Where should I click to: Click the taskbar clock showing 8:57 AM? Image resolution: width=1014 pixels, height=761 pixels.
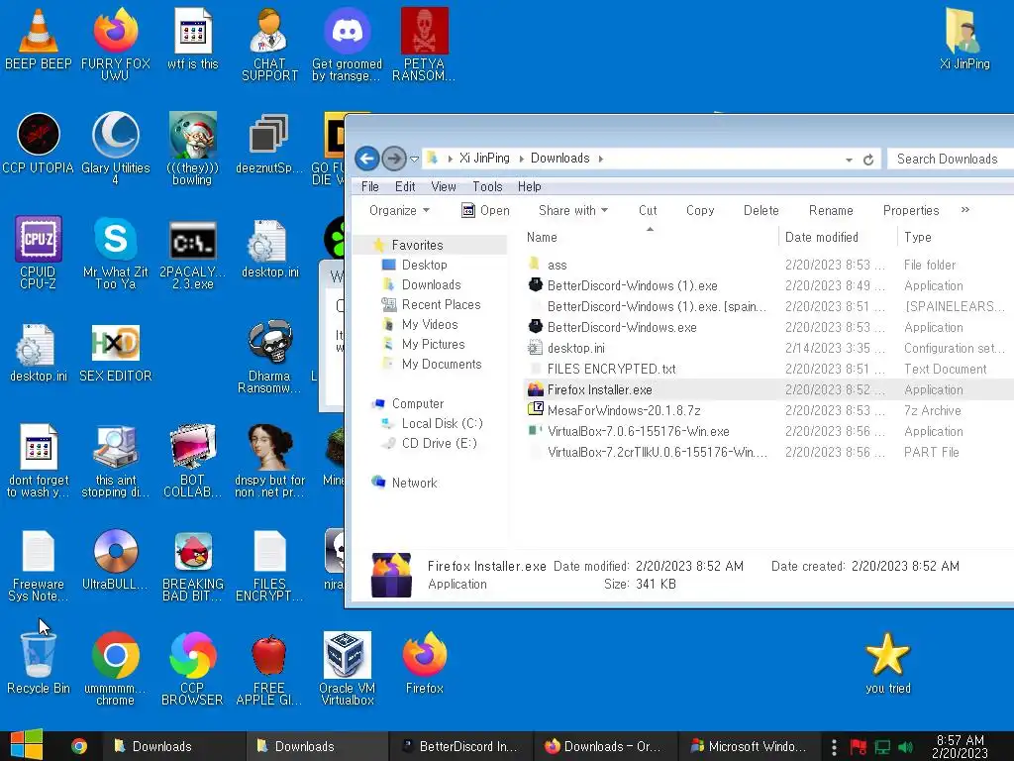pyautogui.click(x=960, y=746)
